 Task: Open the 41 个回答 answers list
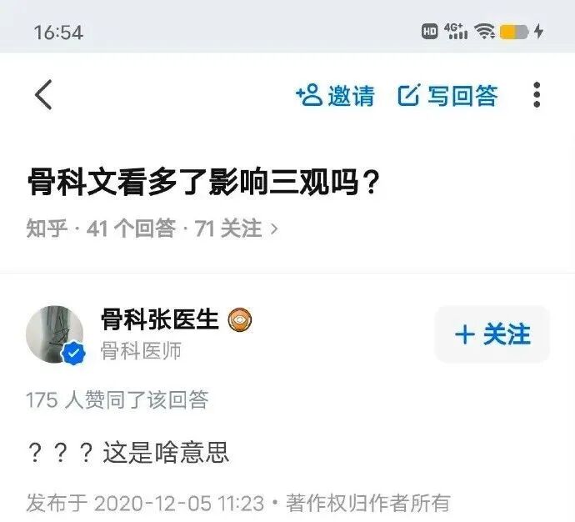(x=131, y=228)
